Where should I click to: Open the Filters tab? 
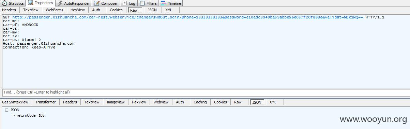pyautogui.click(x=148, y=3)
